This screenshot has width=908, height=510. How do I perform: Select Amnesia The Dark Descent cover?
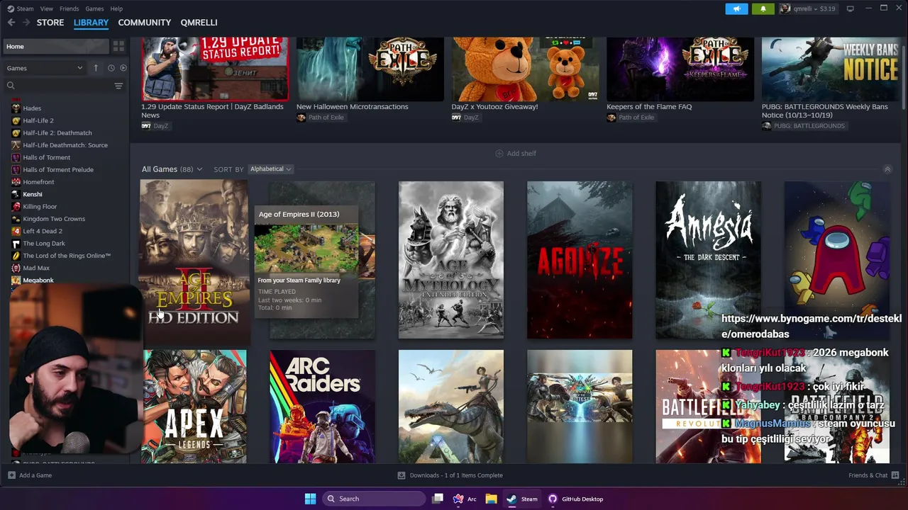[708, 259]
